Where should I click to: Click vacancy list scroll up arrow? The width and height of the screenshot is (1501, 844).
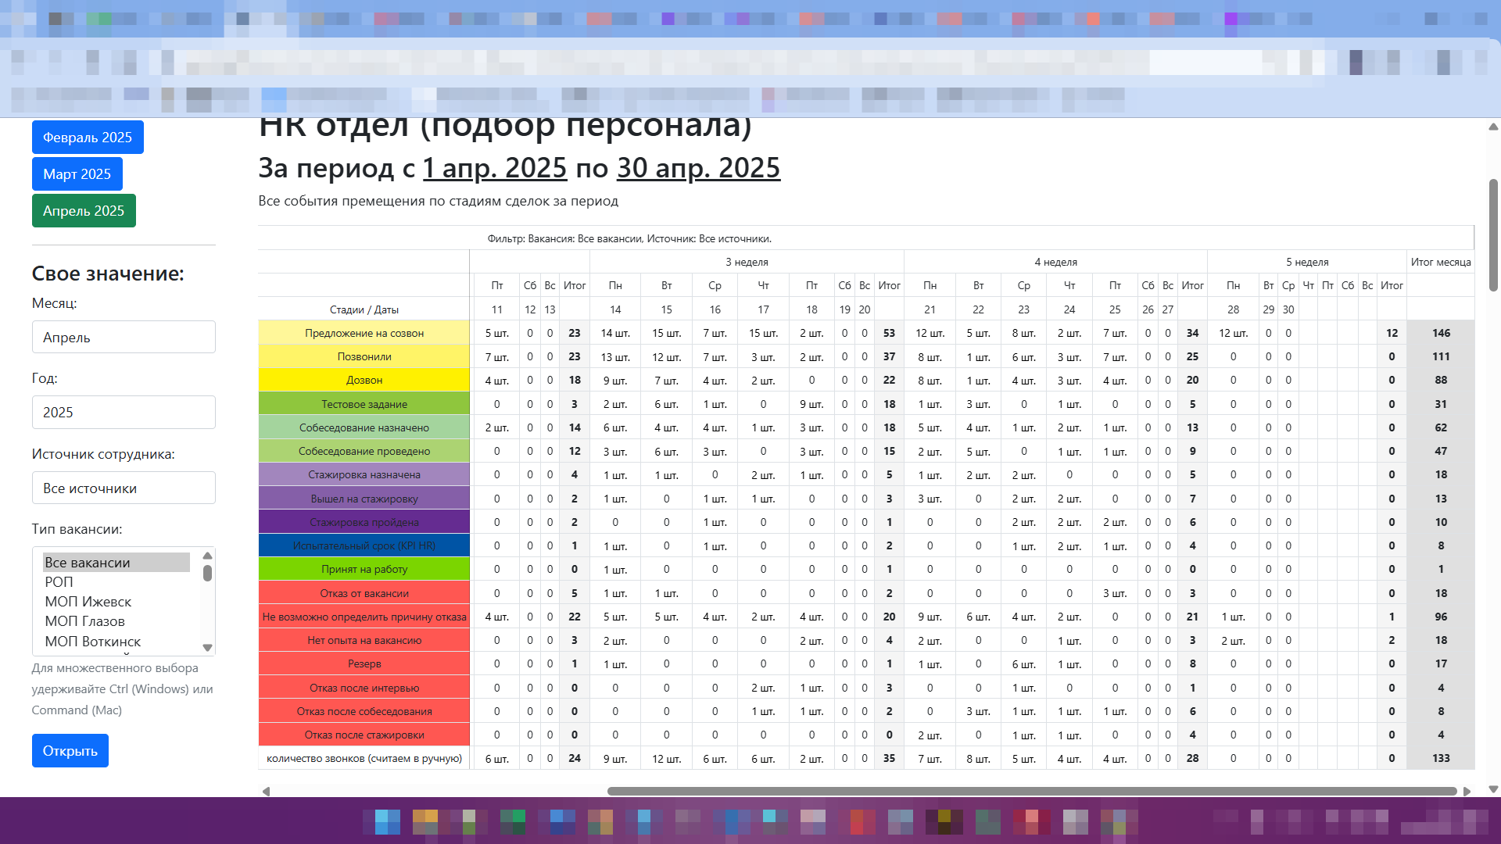[207, 556]
